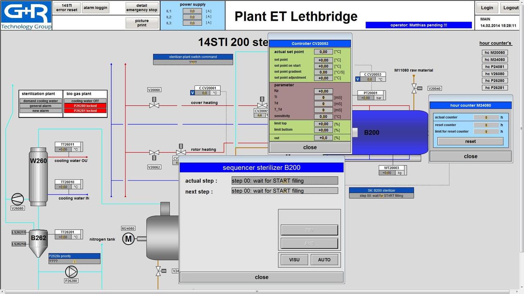Screen dimensions: 524x294
Task: Click the horizontal scrollbar at the bottom
Action: coord(257,292)
